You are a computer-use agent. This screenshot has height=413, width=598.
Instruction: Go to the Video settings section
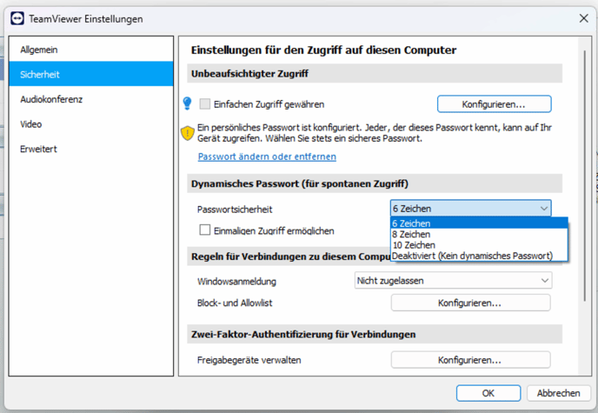pyautogui.click(x=31, y=124)
